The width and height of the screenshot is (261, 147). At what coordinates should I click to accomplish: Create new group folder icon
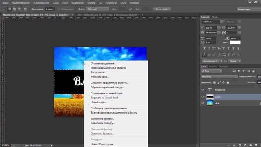[x=251, y=145]
